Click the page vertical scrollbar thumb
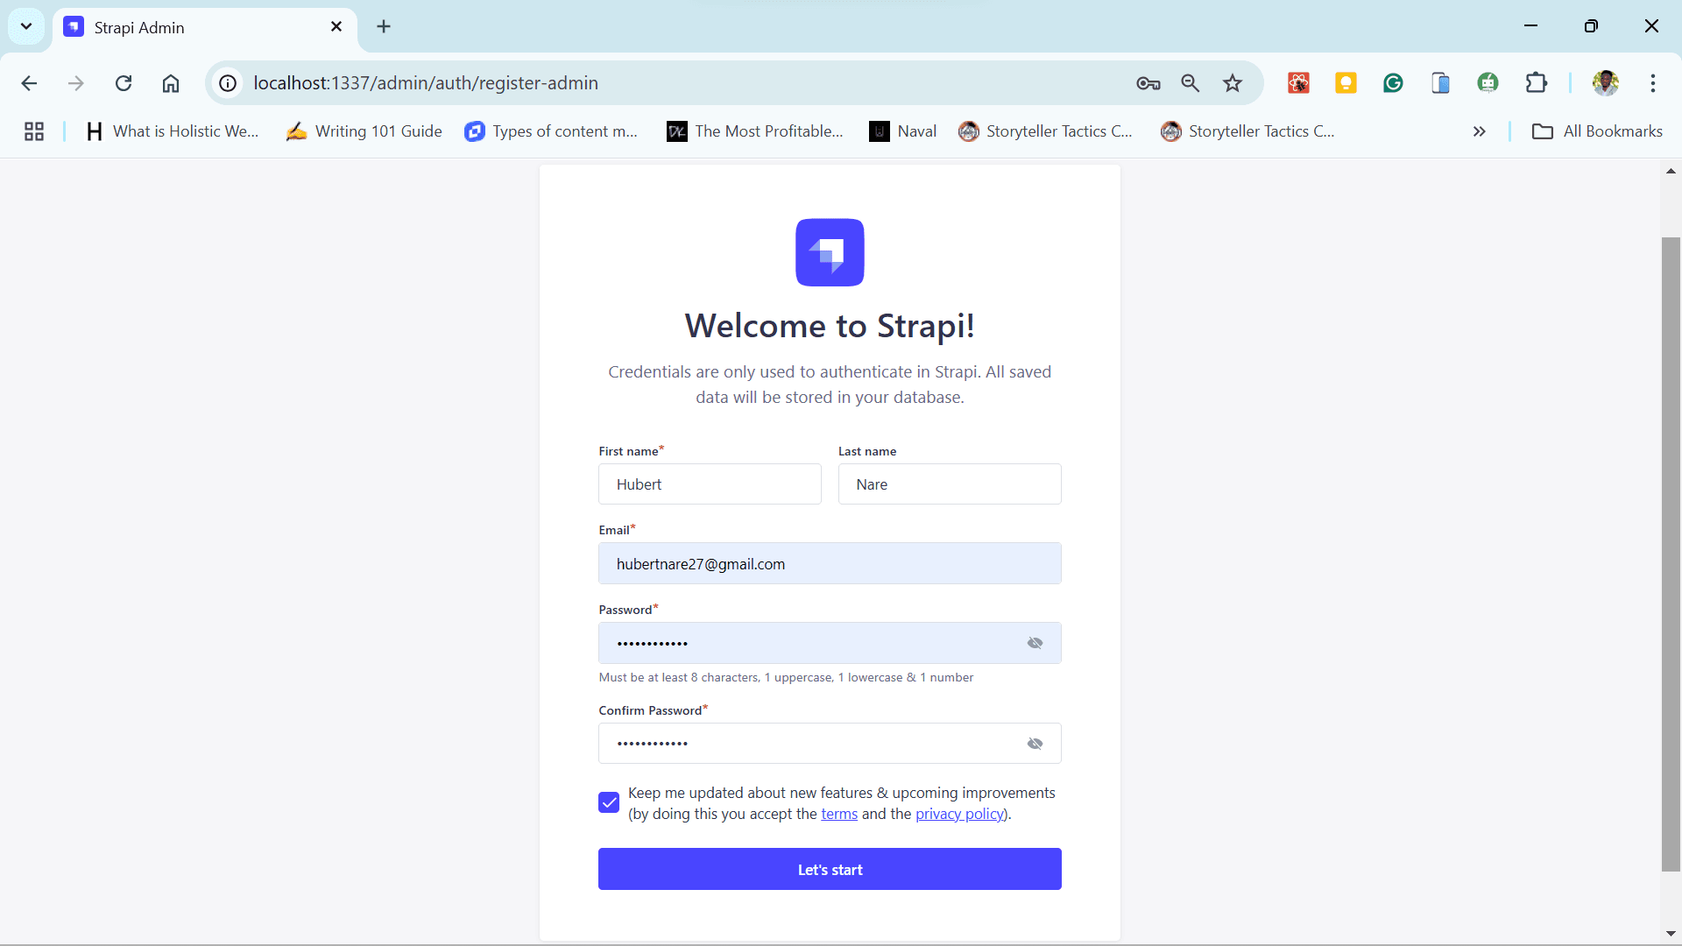This screenshot has height=946, width=1682. [x=1671, y=554]
